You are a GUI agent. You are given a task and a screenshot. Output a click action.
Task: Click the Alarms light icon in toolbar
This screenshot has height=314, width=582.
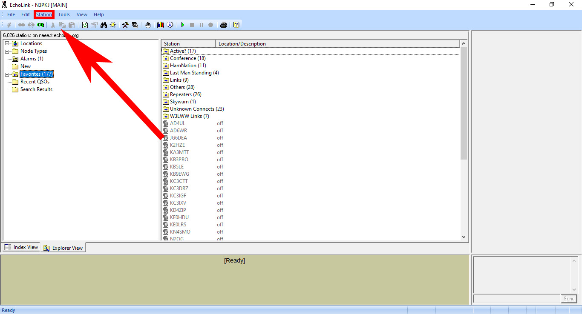[113, 25]
